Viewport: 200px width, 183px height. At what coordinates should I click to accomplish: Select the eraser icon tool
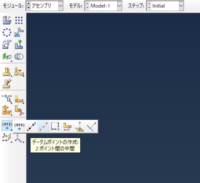(7, 83)
